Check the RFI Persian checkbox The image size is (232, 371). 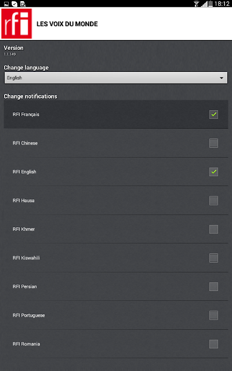[x=213, y=286]
